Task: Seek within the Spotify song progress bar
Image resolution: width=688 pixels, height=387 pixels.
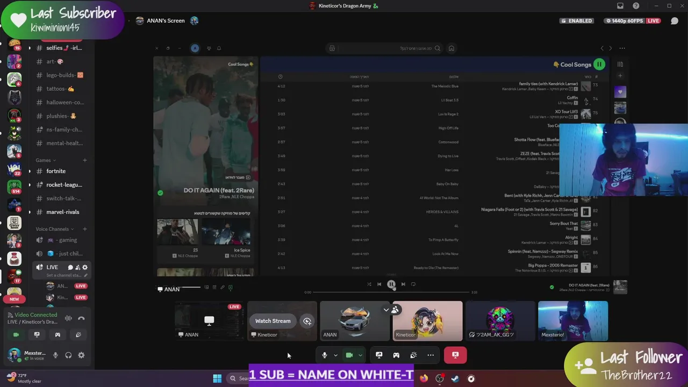Action: pos(391,292)
